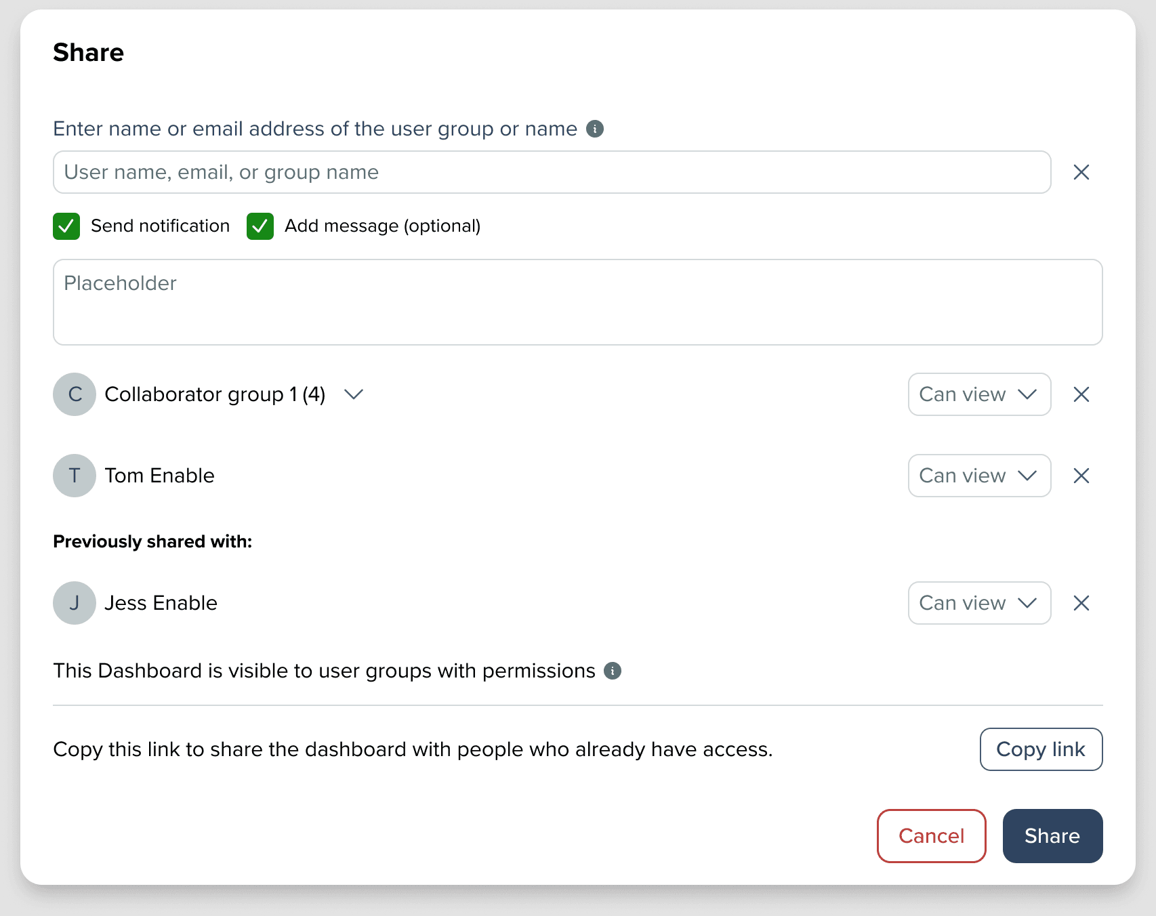Viewport: 1156px width, 916px height.
Task: Remove Collaborator group 1 from sharing
Action: point(1081,394)
